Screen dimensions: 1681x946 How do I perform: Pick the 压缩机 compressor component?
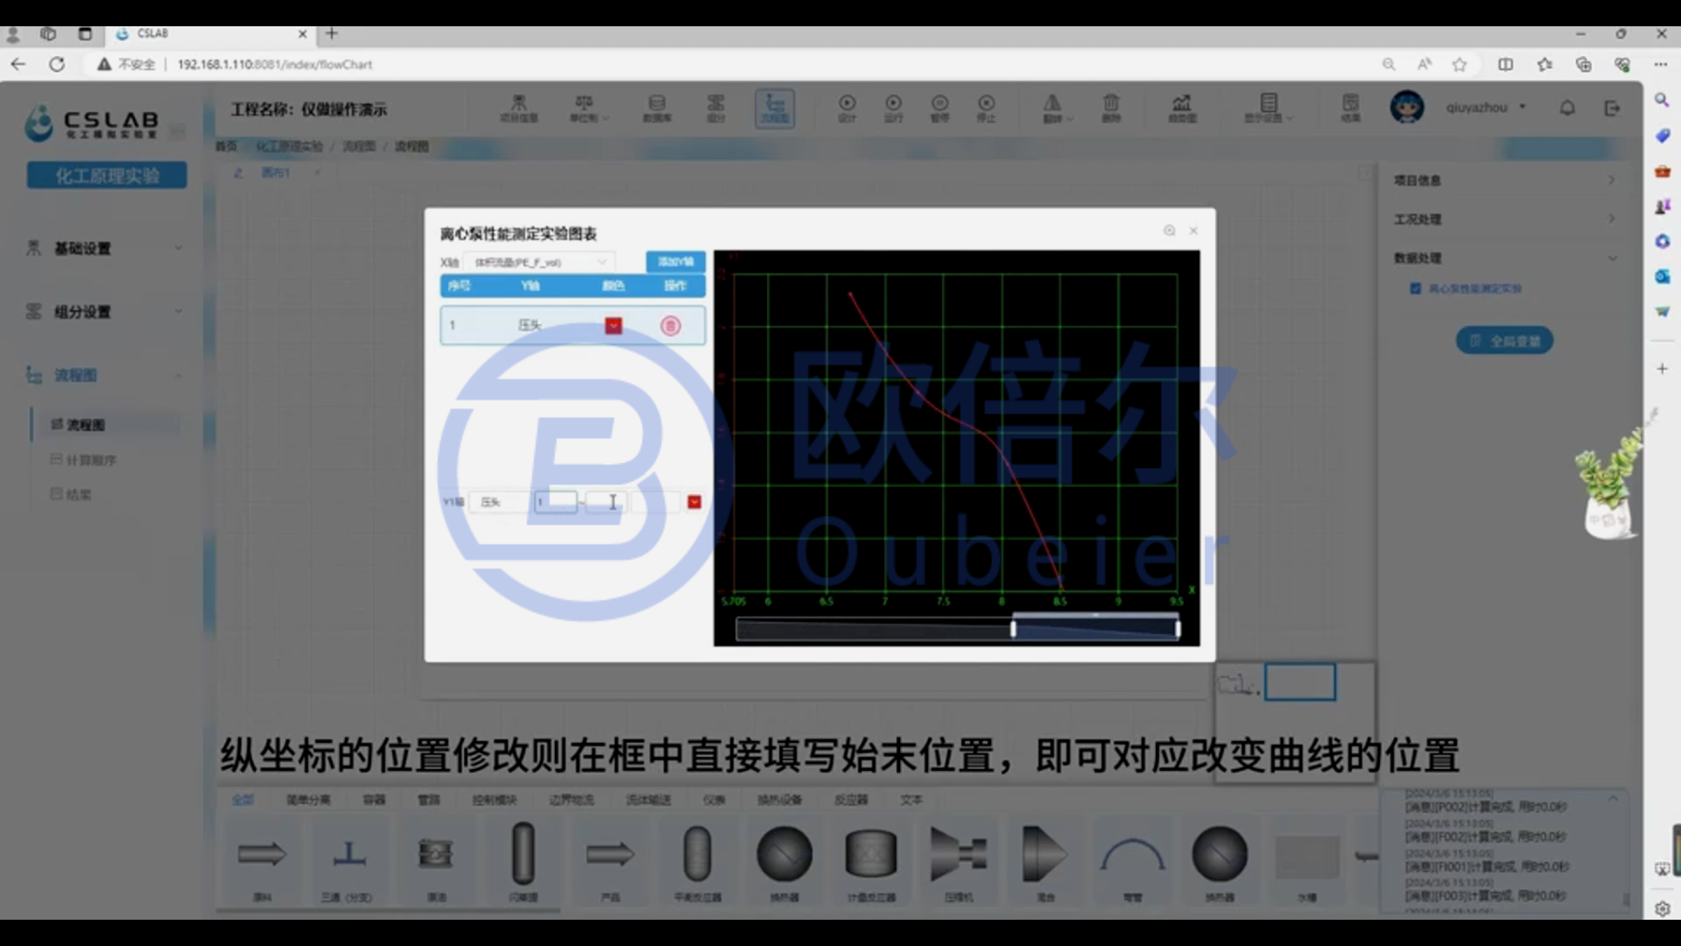959,862
